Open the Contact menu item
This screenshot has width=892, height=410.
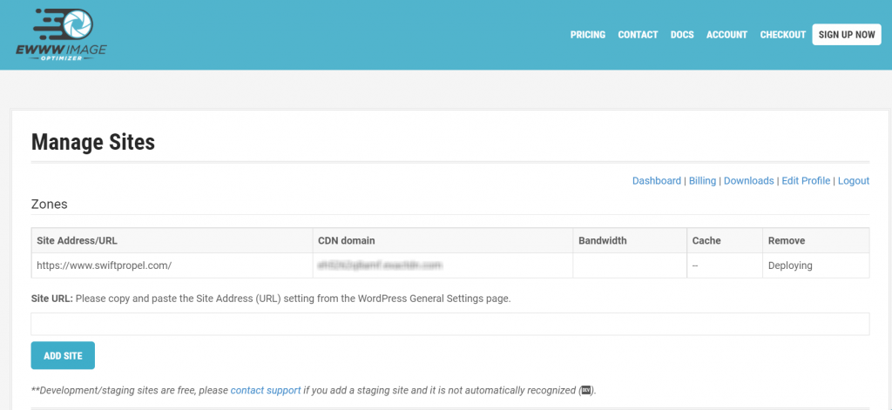coord(638,35)
